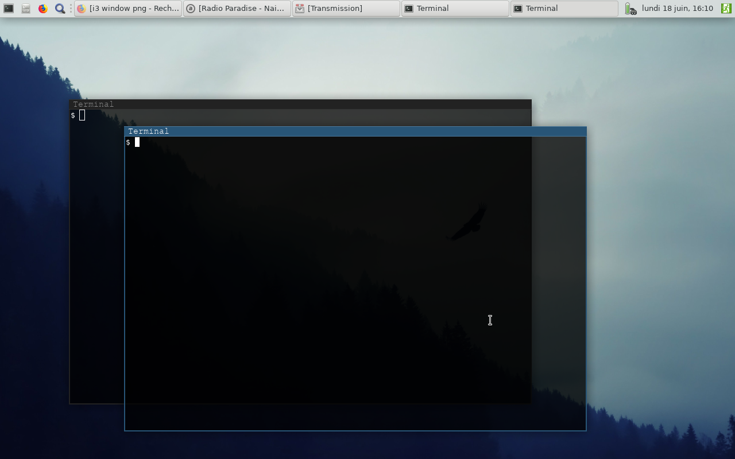Activate Terminal taskbar button next to Transmission

pos(455,8)
